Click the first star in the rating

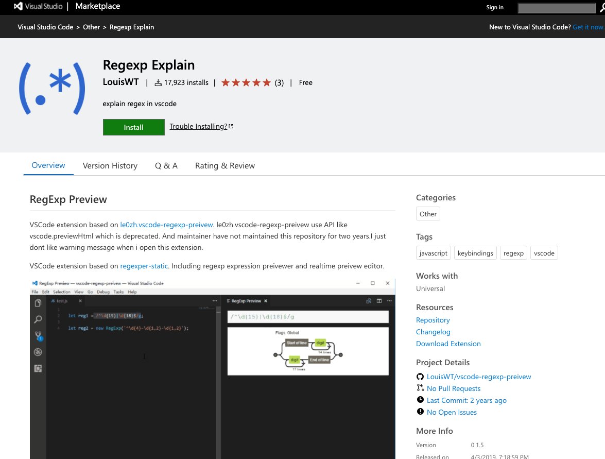226,82
